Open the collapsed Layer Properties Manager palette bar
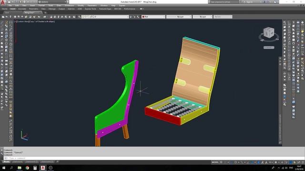The image size is (305, 171). tap(280, 101)
